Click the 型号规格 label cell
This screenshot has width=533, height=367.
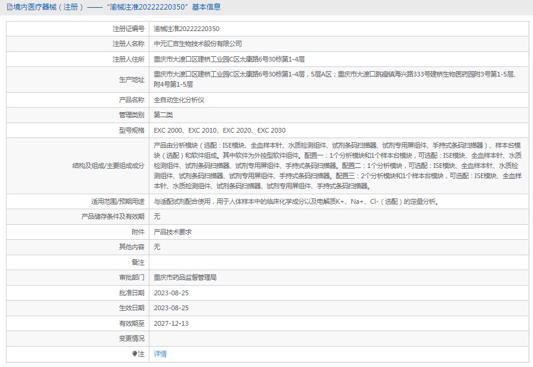78,130
